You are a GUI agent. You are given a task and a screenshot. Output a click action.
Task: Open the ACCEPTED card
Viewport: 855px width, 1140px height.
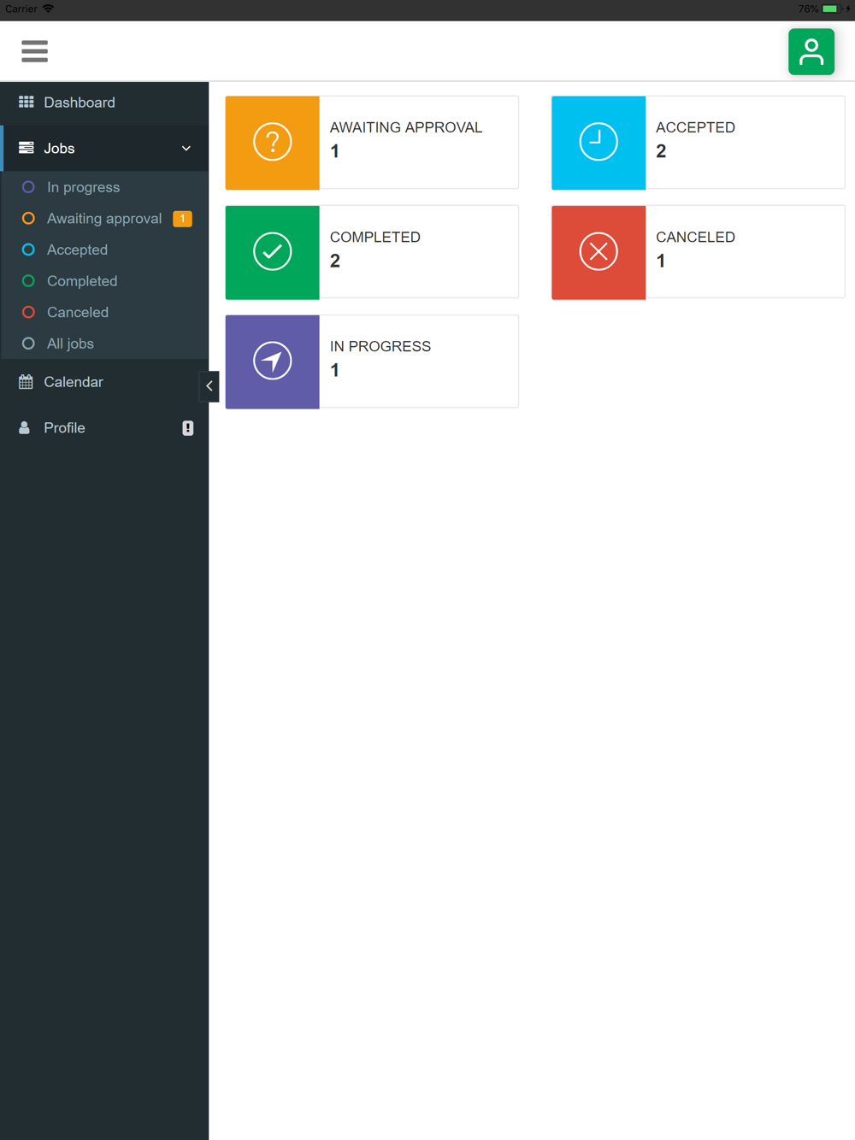pos(699,143)
